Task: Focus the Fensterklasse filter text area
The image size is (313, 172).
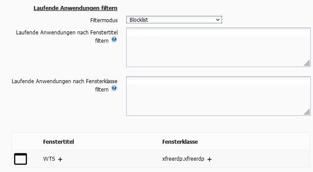Action: 218,96
